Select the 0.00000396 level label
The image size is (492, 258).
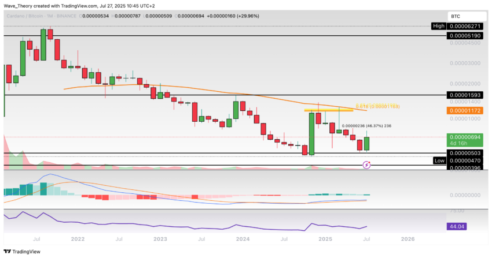[x=465, y=168]
